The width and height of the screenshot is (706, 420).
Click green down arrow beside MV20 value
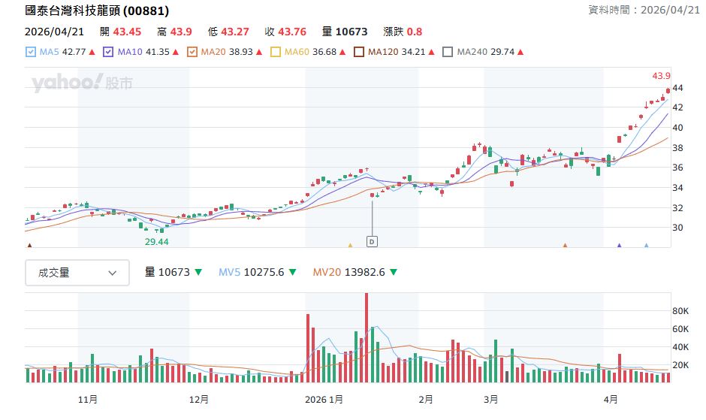394,273
